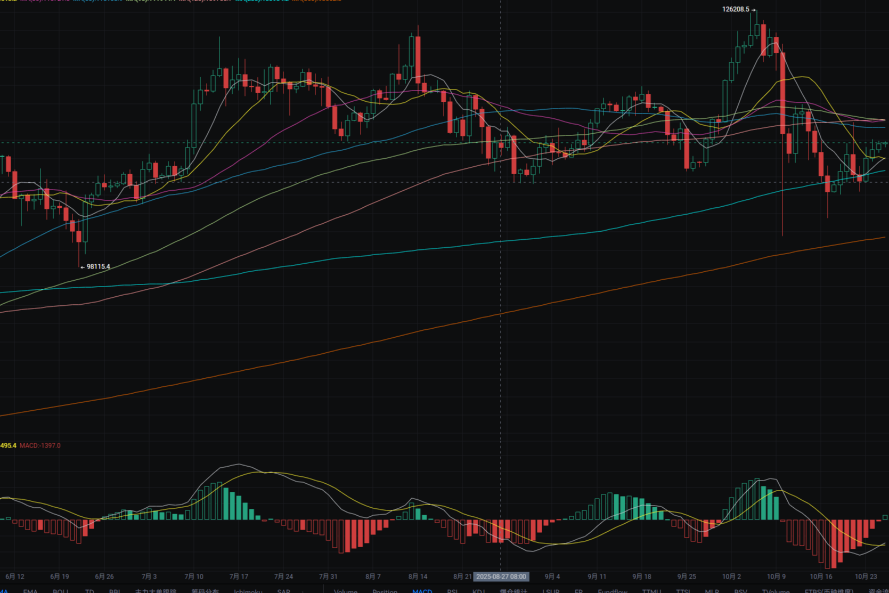
Task: Turn on the Ichimoku overlay
Action: point(248,590)
